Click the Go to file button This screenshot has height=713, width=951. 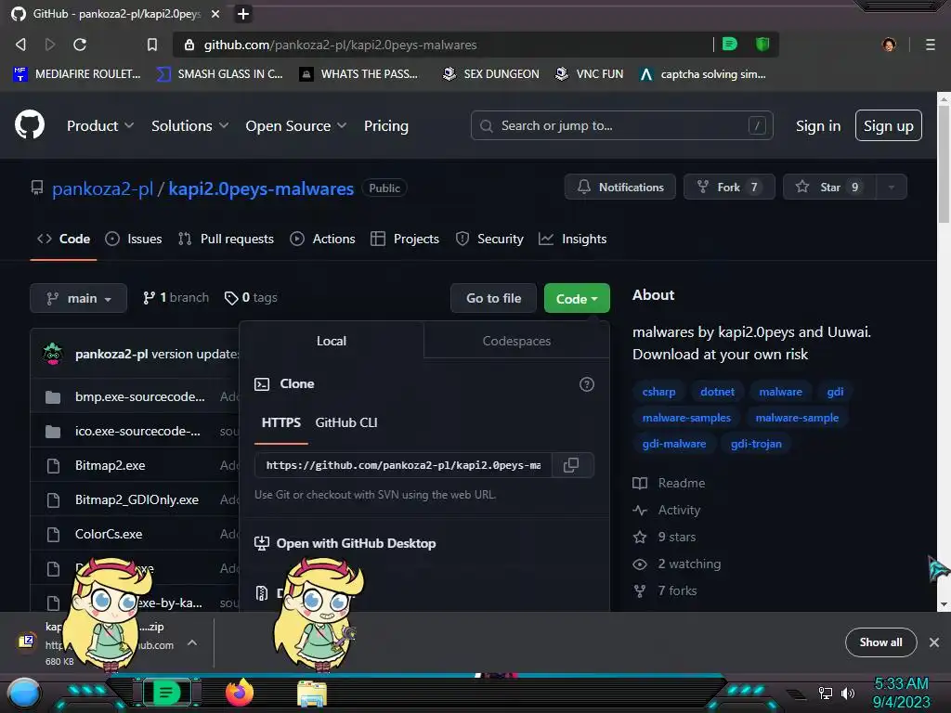pos(493,298)
